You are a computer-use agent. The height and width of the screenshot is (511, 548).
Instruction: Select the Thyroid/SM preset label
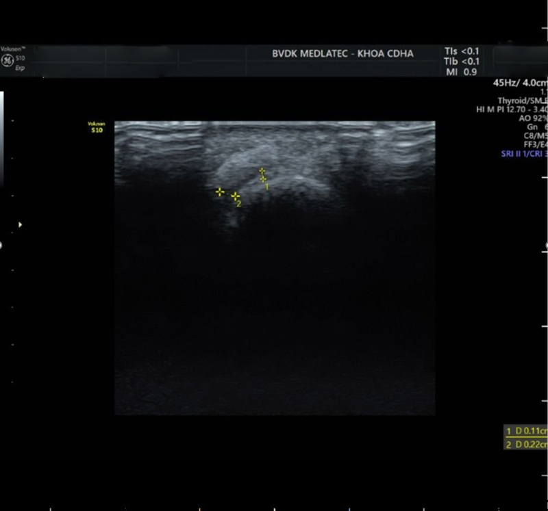[522, 101]
